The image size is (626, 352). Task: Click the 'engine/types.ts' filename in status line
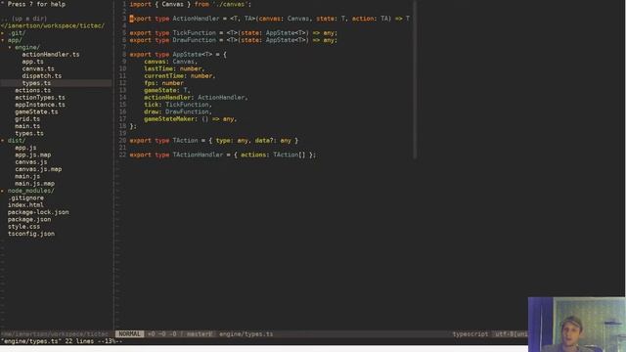point(246,334)
